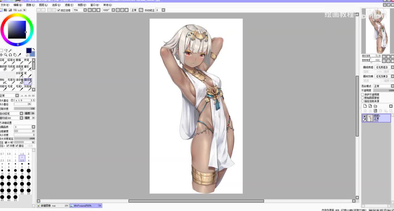Create a new linework layer
Screen dimensions: 394x211
click(x=370, y=106)
